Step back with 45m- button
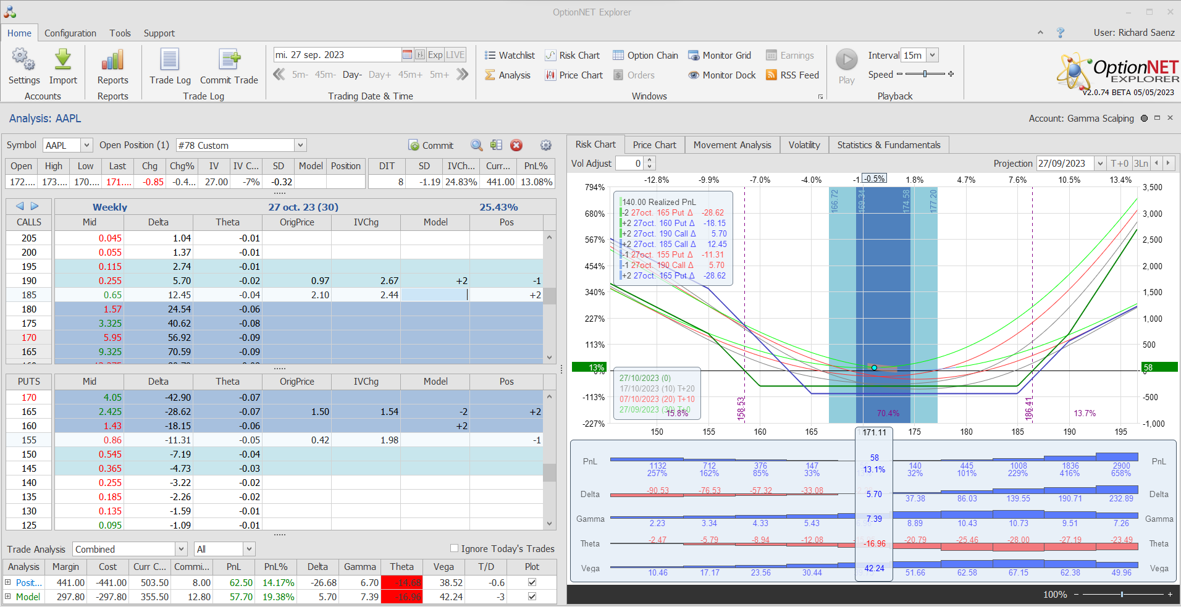 click(x=326, y=75)
